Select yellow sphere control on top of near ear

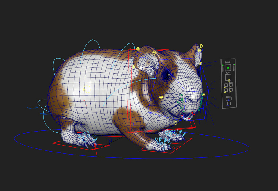click(154, 52)
